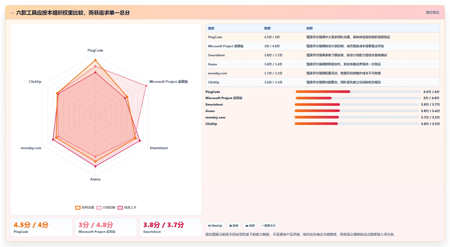Viewport: 450px width, 247px height.
Task: Toggle the 快速上手 legend series
Action: coord(127,208)
